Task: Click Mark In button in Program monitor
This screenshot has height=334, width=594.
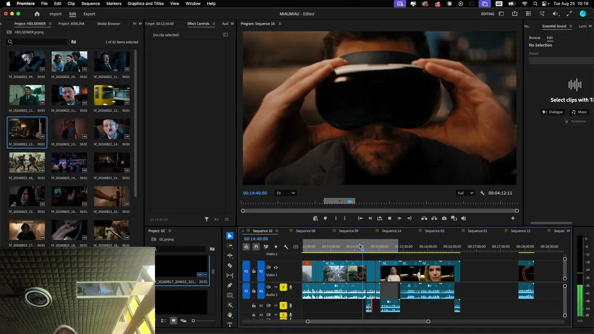Action: (336, 218)
